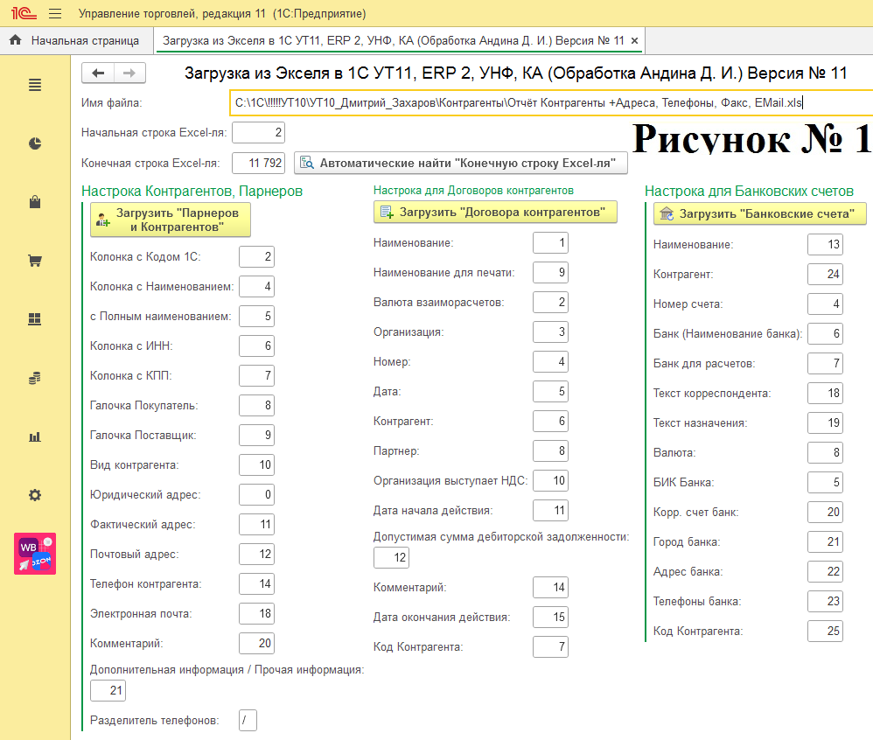The width and height of the screenshot is (873, 740).
Task: Open the shopping cart section in sidebar
Action: 34,261
